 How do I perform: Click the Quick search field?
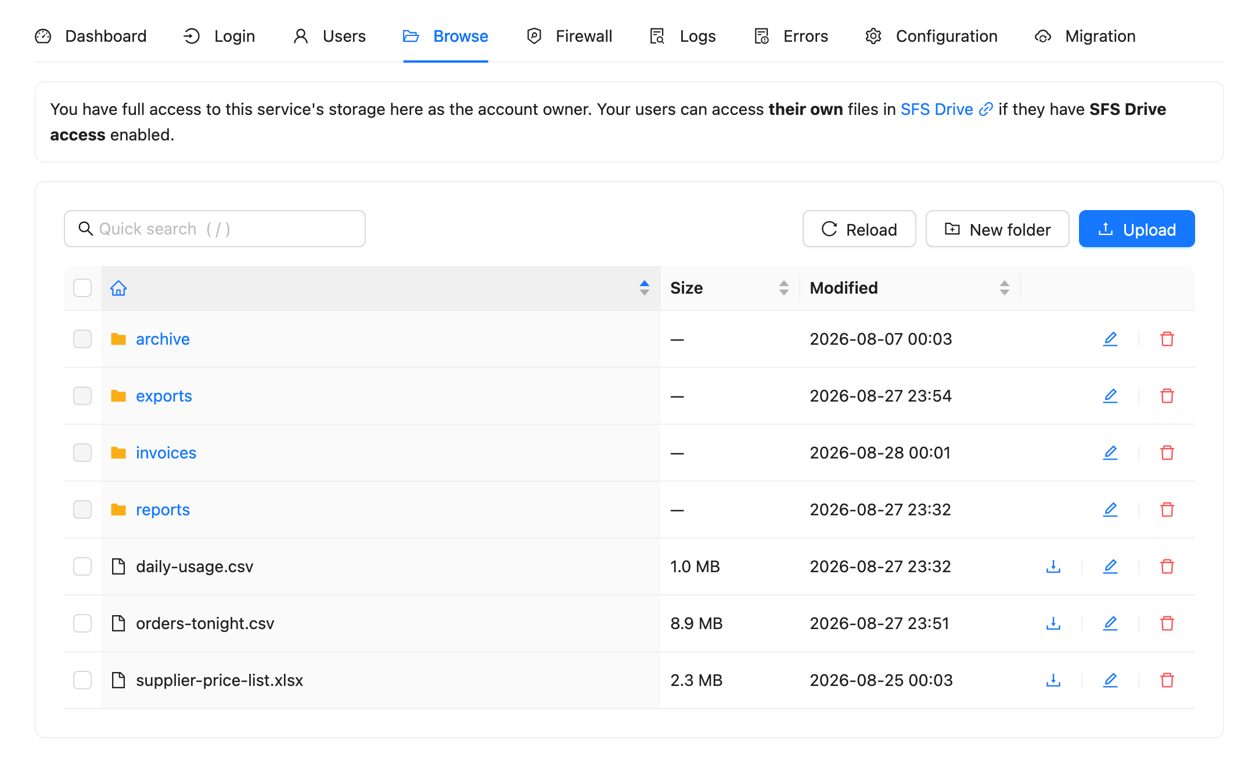pos(215,229)
